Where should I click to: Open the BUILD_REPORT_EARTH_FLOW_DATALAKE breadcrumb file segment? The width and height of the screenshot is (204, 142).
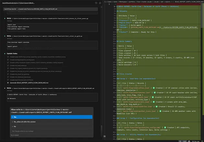[189, 2]
